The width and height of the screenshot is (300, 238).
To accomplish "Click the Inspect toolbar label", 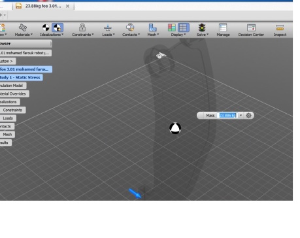I will pos(280,35).
